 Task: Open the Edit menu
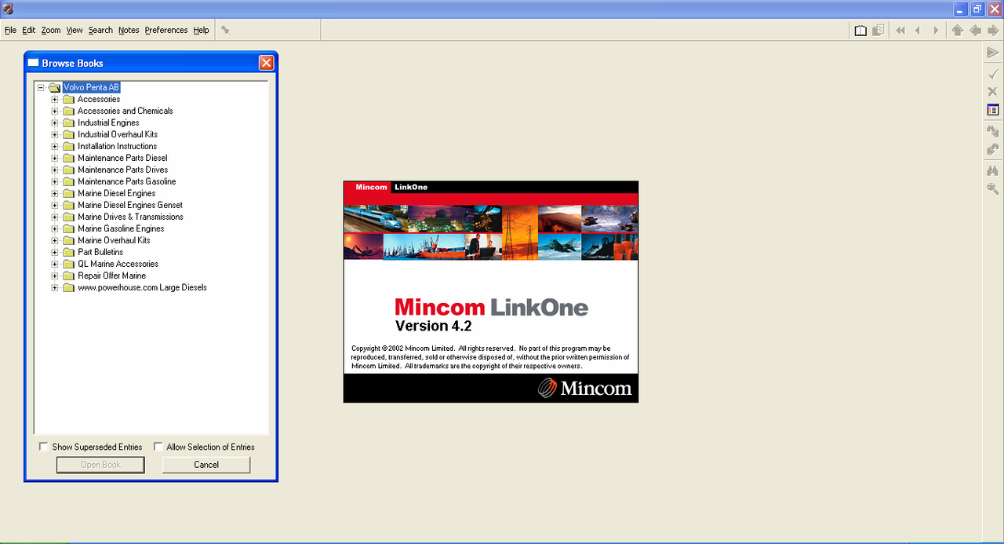pos(29,31)
